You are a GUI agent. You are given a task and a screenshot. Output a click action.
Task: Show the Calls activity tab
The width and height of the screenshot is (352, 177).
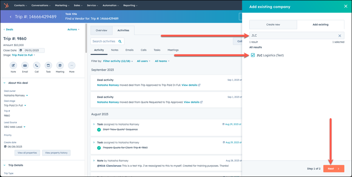[144, 50]
